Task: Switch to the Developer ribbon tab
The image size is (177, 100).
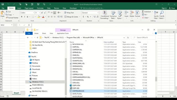Action: click(73, 8)
